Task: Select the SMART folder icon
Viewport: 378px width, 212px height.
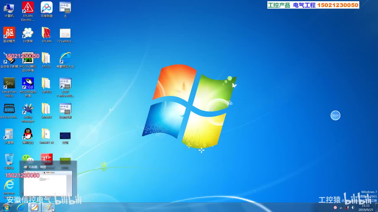Action: 47,111
